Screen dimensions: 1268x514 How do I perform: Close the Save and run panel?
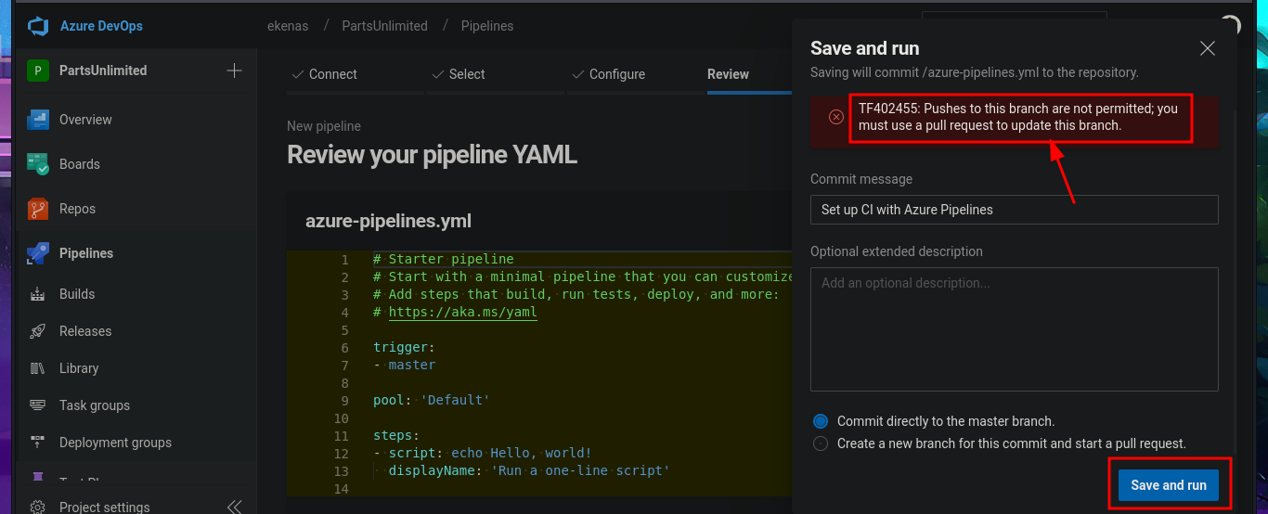coord(1207,49)
